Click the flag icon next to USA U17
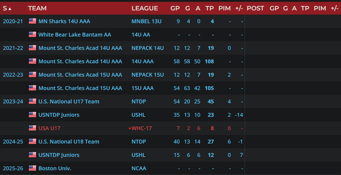The image size is (341, 175). click(x=32, y=128)
